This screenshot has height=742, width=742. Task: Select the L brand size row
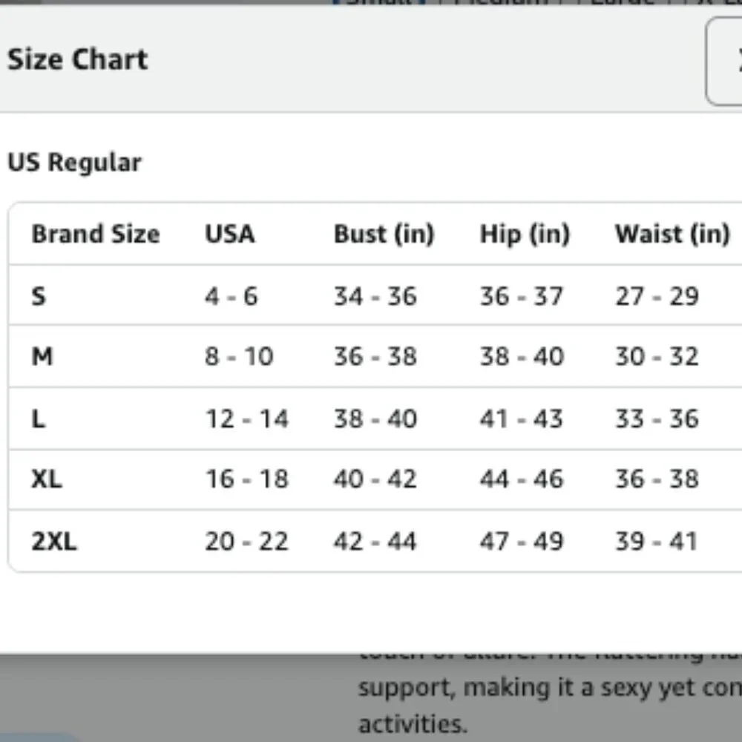[375, 418]
